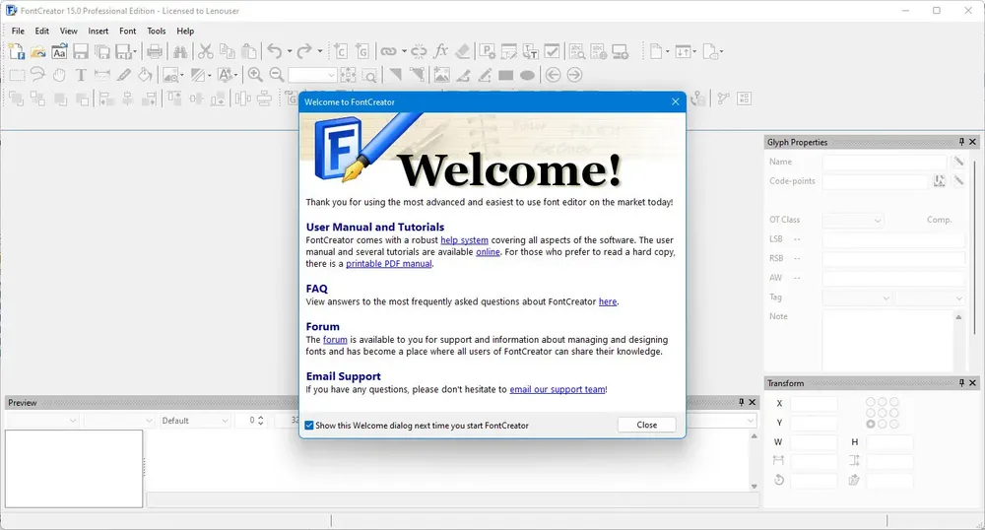Pin the Glyph Properties panel
The height and width of the screenshot is (530, 985).
click(x=961, y=142)
